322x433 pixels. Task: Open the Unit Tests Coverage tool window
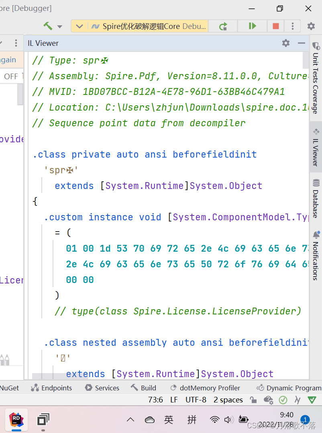(x=316, y=78)
